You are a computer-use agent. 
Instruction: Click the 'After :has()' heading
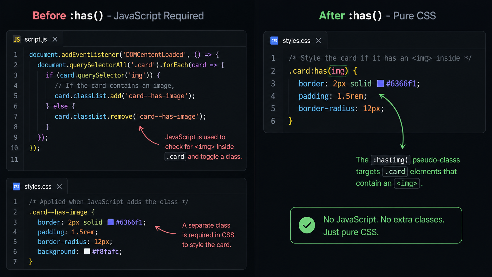click(350, 16)
